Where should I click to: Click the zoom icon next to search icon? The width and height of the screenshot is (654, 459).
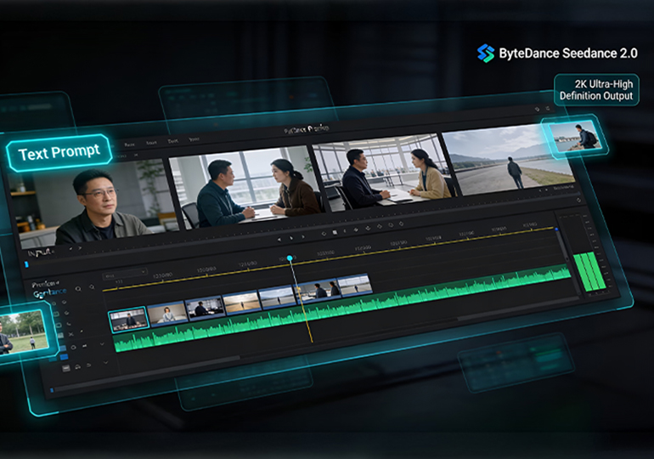tap(92, 288)
